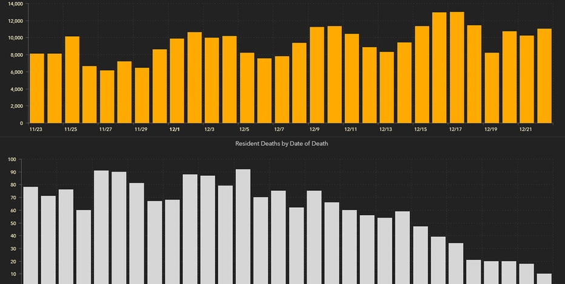Click the bold 12/1 date label

(x=175, y=129)
